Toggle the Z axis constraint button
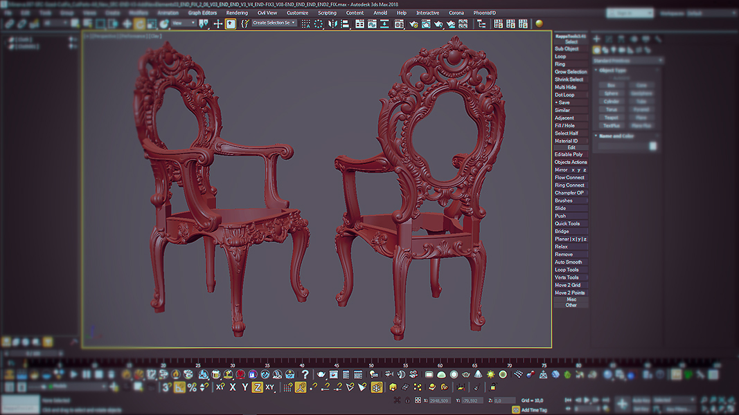The image size is (739, 415). click(x=257, y=387)
